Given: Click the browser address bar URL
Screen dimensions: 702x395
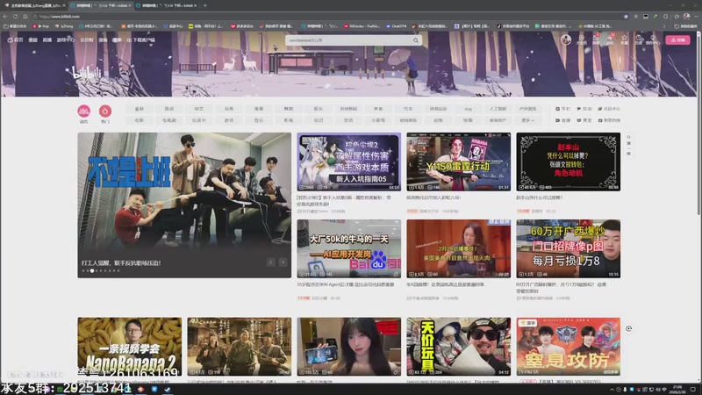Looking at the screenshot, I should 60,17.
